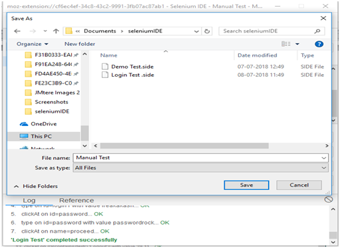
Task: Click the Save button
Action: pos(246,185)
